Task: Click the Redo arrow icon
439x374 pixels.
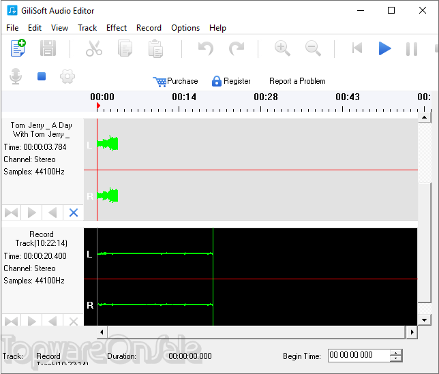Action: [x=237, y=48]
